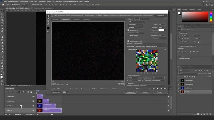Play the timeline from the Timeline panel
Image resolution: width=214 pixels, height=120 pixels.
click(13, 92)
